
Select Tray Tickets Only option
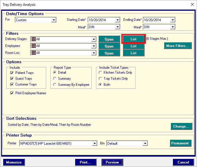tap(100, 79)
